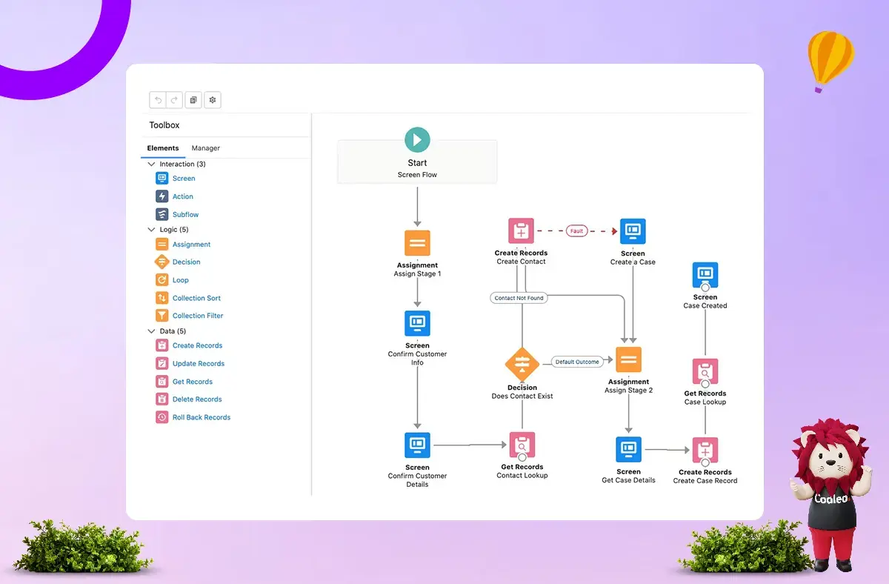The height and width of the screenshot is (584, 889).
Task: Click the Fault connector label
Action: 577,231
